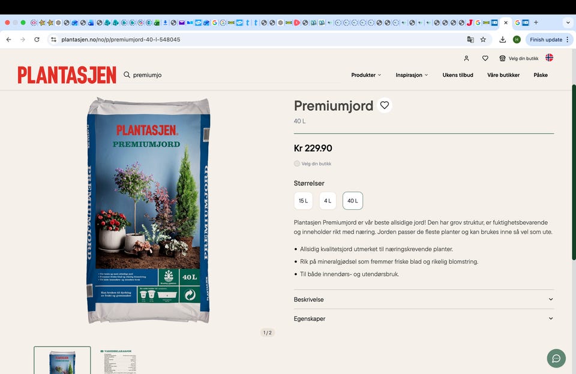The width and height of the screenshot is (576, 374).
Task: Click the Størrelser label
Action: pos(309,183)
